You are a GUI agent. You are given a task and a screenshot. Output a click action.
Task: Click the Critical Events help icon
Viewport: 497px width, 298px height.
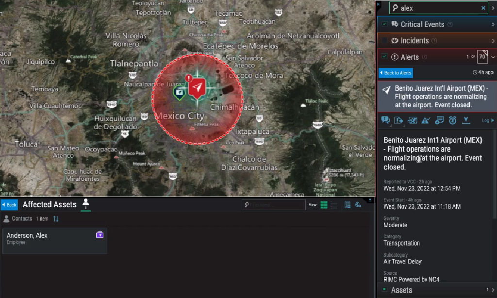(x=450, y=24)
